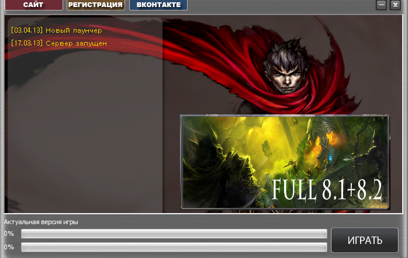Click the РЕГИСТРАЦИЯ button
Image resolution: width=408 pixels, height=258 pixels.
tap(96, 5)
